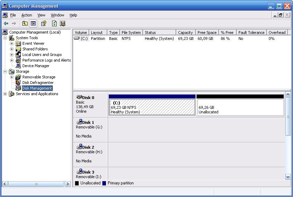Screen dimensions: 293x197
Task: Click the Refresh toolbar icon
Action: (x=54, y=23)
